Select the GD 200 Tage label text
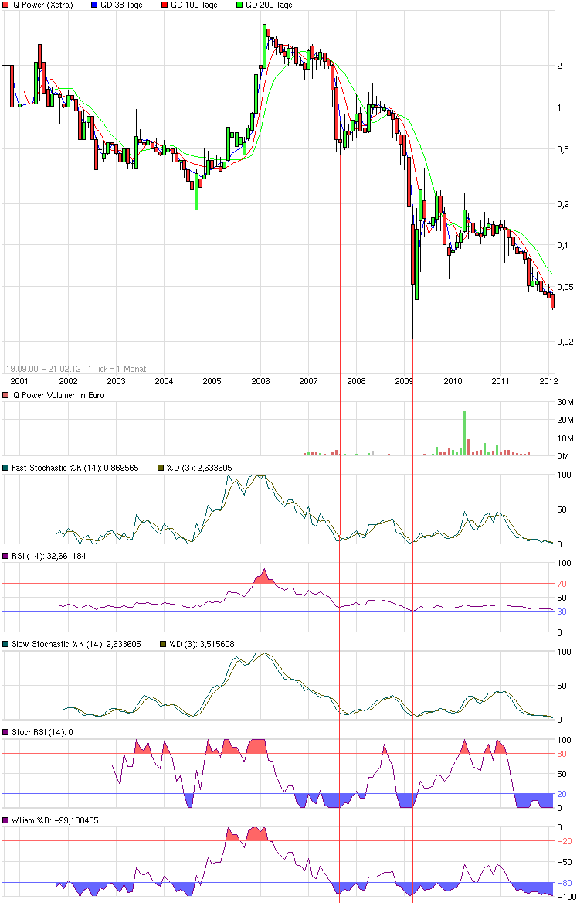The image size is (587, 903). click(x=269, y=5)
